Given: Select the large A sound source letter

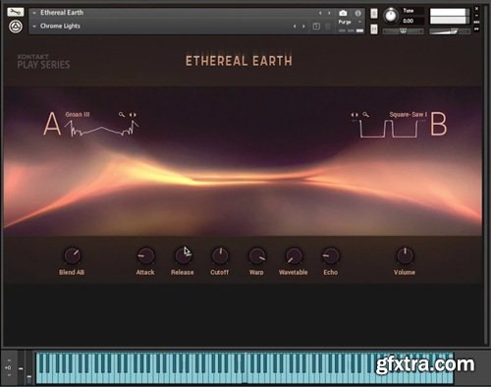Looking at the screenshot, I should point(52,124).
